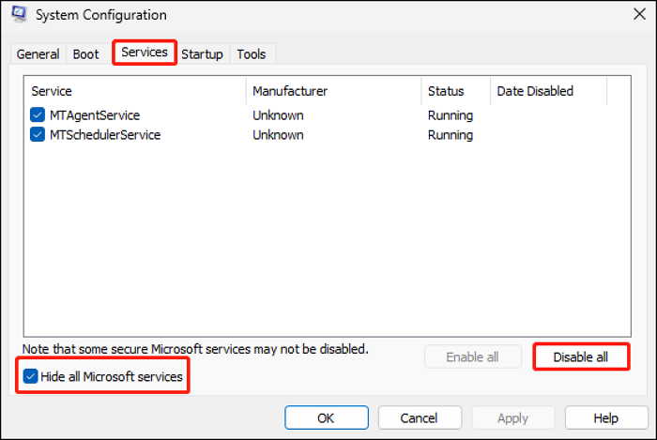
Task: Sort services by Status column
Action: (455, 91)
